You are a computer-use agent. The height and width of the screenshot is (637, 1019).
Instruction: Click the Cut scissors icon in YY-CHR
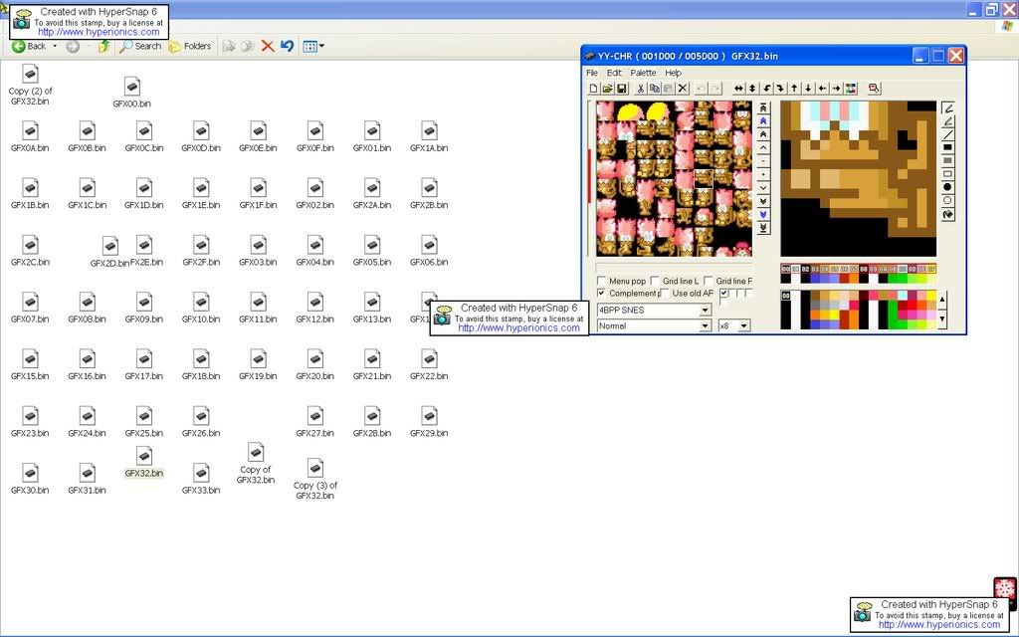click(640, 89)
